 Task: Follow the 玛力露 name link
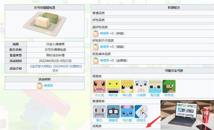pos(127,120)
